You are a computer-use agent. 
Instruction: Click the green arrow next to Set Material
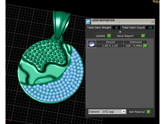tap(148, 112)
